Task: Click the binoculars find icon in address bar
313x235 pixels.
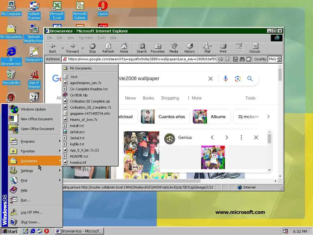Action: pyautogui.click(x=242, y=59)
